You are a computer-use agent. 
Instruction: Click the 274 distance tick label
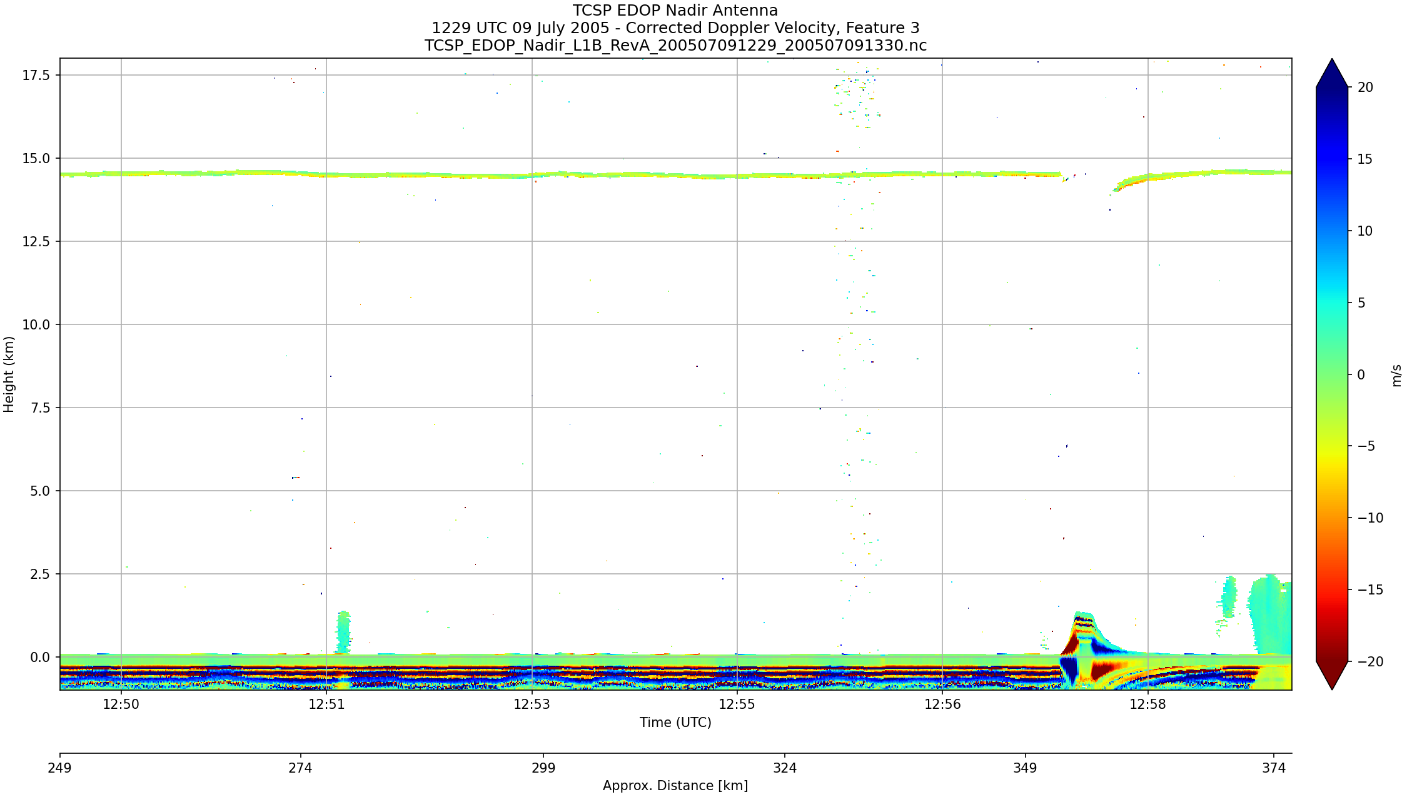coord(300,768)
